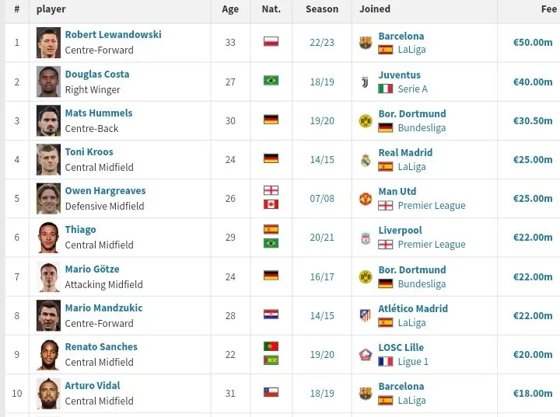Screen dimensions: 560x417
Task: Click the €50.00m transfer fee link
Action: click(x=532, y=42)
